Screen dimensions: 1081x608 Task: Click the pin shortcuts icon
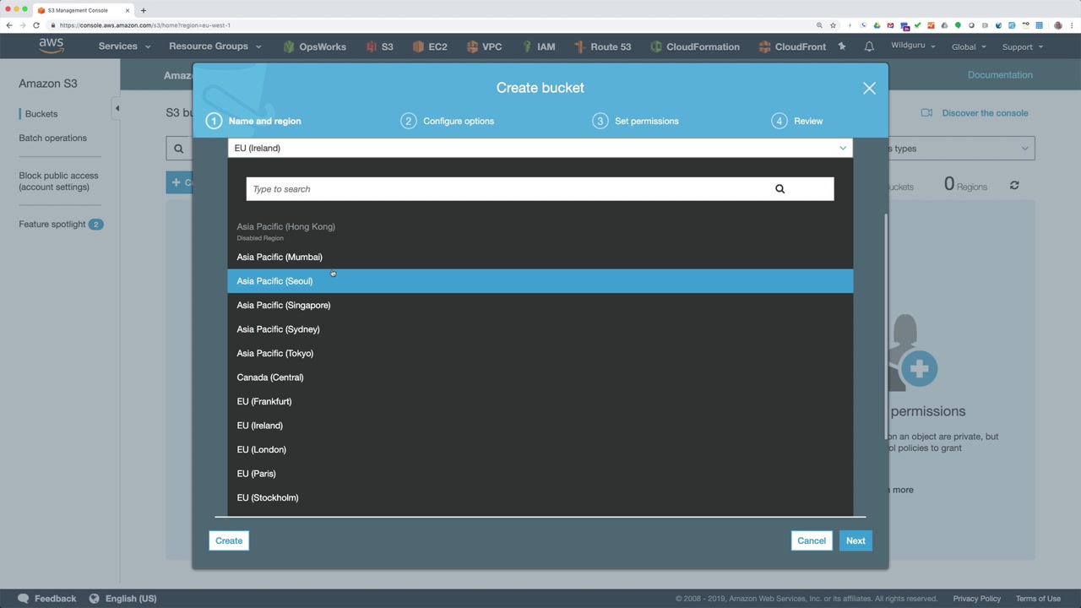tap(842, 46)
